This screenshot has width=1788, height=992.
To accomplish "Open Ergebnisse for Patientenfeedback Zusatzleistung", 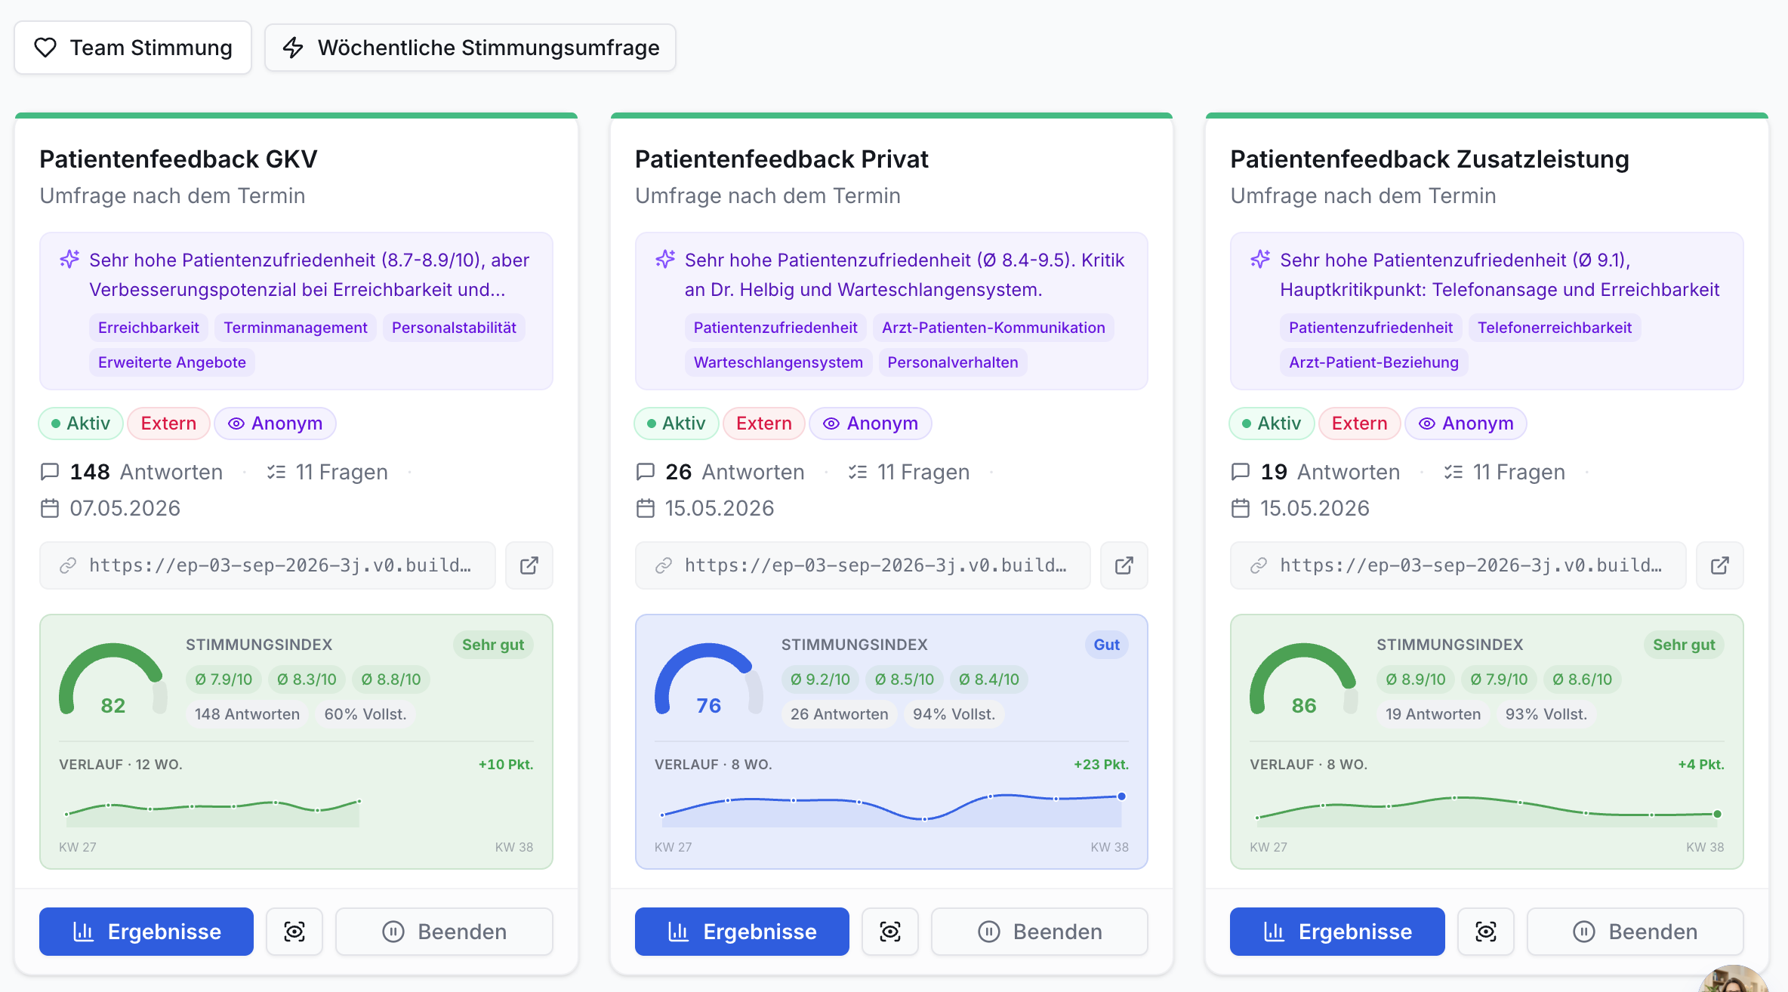I will tap(1337, 932).
